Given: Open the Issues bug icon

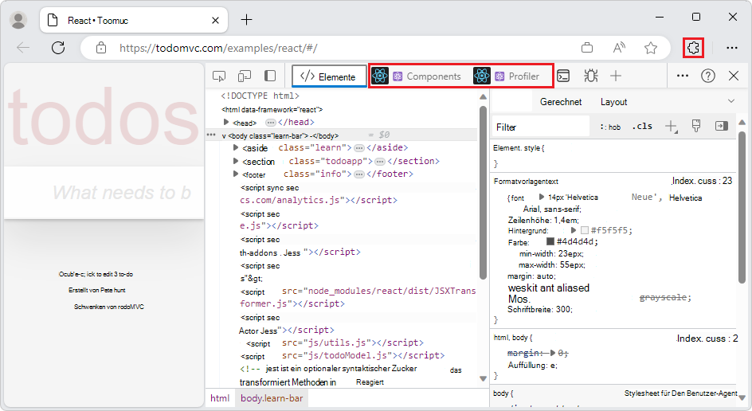Looking at the screenshot, I should [590, 76].
